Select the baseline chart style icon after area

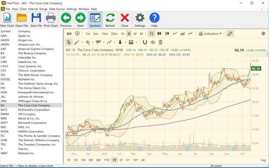tap(190, 34)
